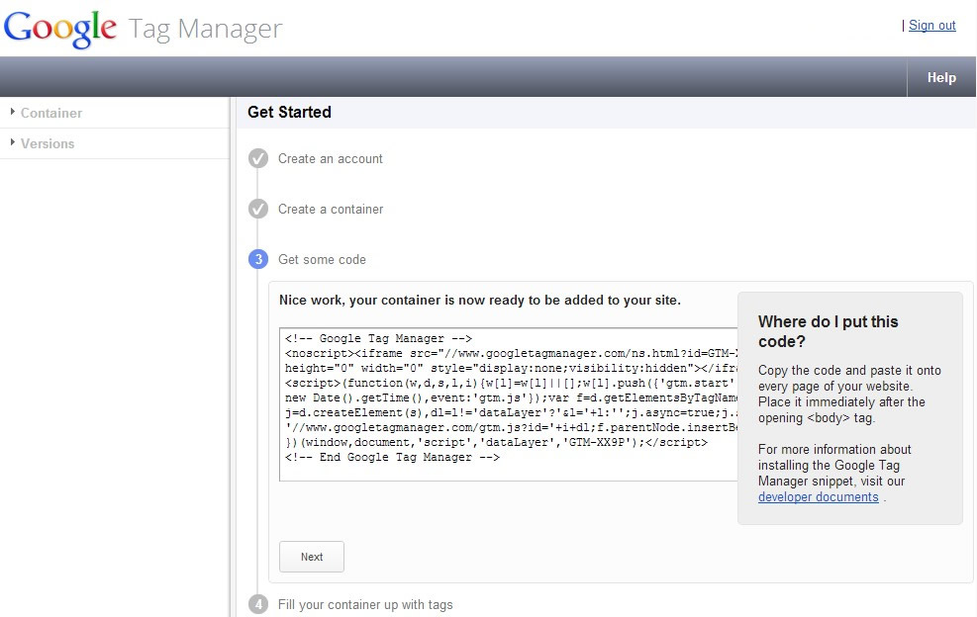The width and height of the screenshot is (977, 617).
Task: Click inside the container code snippet box
Action: click(x=509, y=404)
